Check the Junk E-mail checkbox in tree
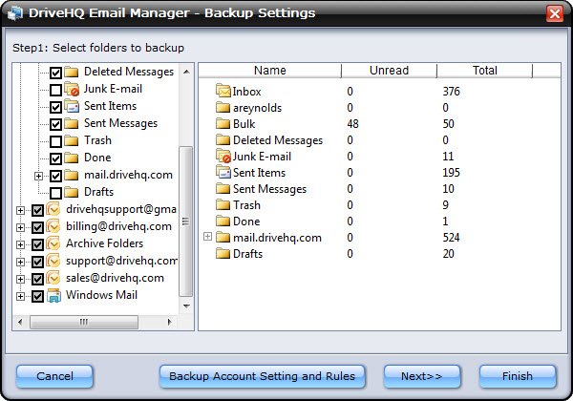This screenshot has height=401, width=573. tap(55, 90)
